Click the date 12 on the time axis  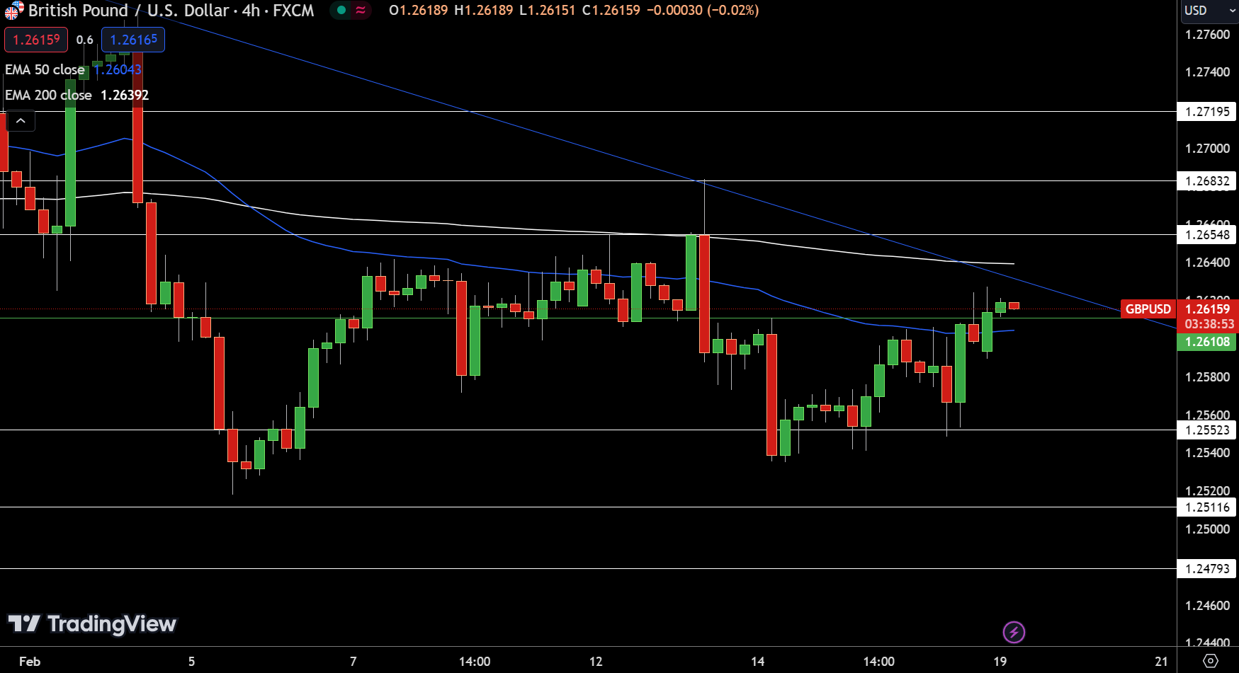click(596, 662)
